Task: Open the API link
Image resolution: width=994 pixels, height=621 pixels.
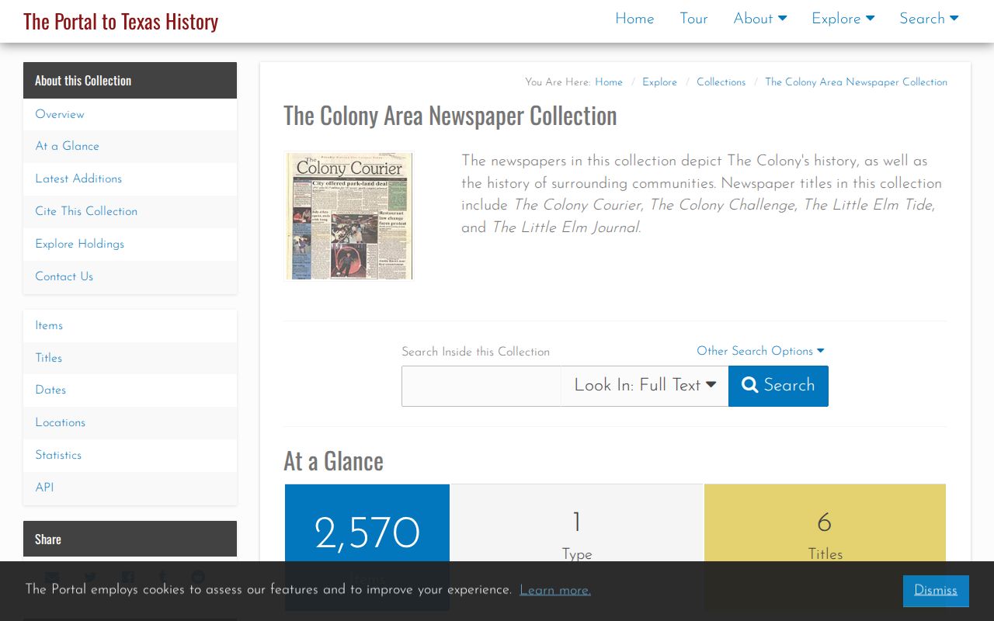Action: coord(130,487)
